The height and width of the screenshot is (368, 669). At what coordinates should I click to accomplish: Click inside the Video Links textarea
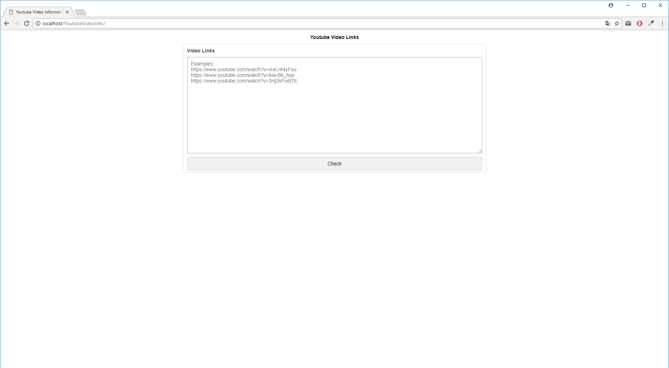[335, 105]
